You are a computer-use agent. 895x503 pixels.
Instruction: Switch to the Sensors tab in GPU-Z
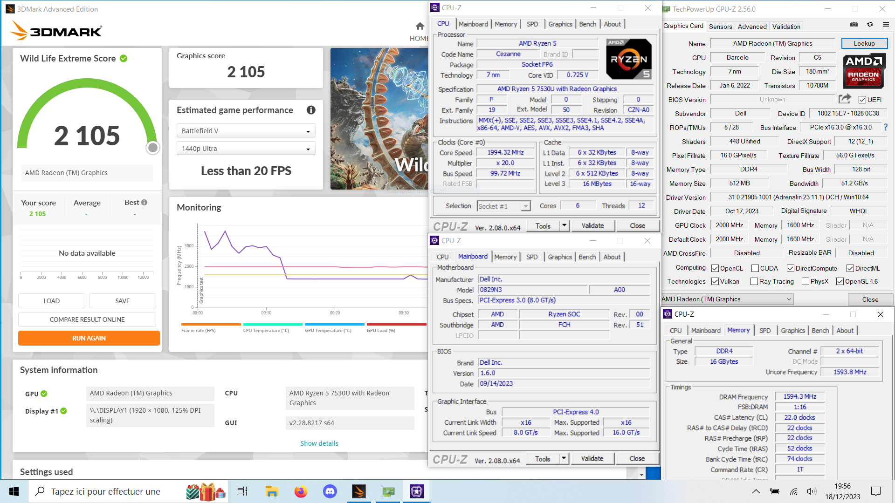(x=720, y=27)
